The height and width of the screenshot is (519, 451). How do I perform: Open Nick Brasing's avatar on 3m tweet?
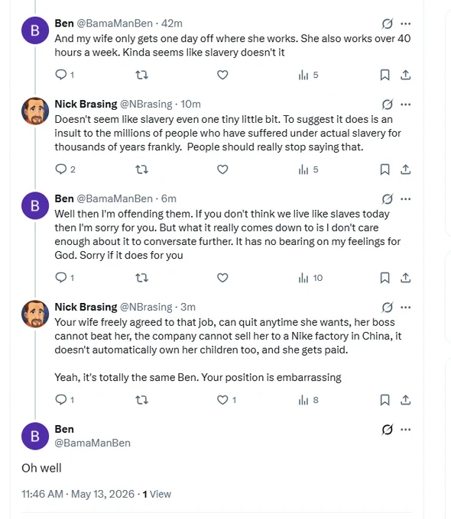(x=35, y=314)
